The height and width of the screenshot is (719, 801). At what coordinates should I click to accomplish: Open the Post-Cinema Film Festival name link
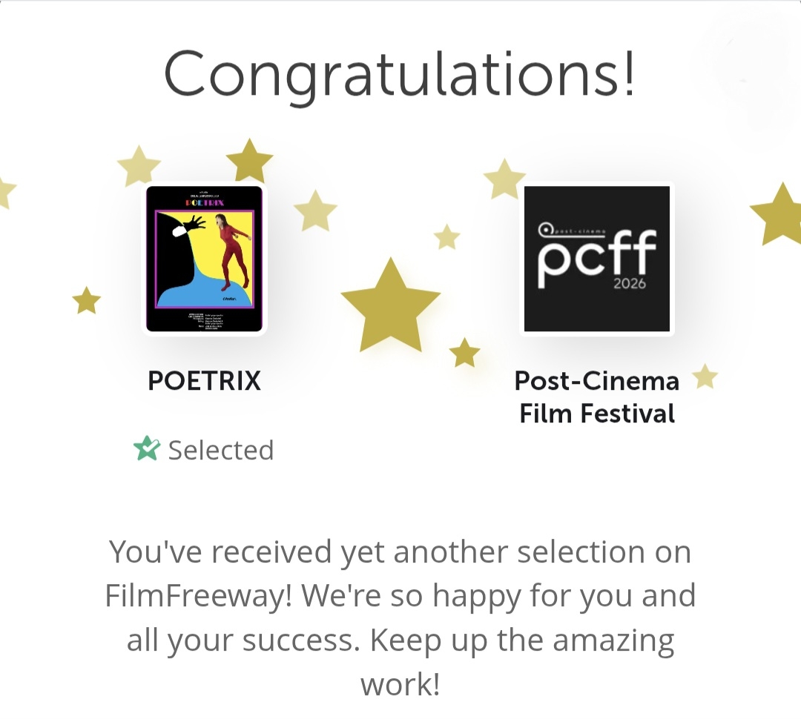click(x=596, y=397)
